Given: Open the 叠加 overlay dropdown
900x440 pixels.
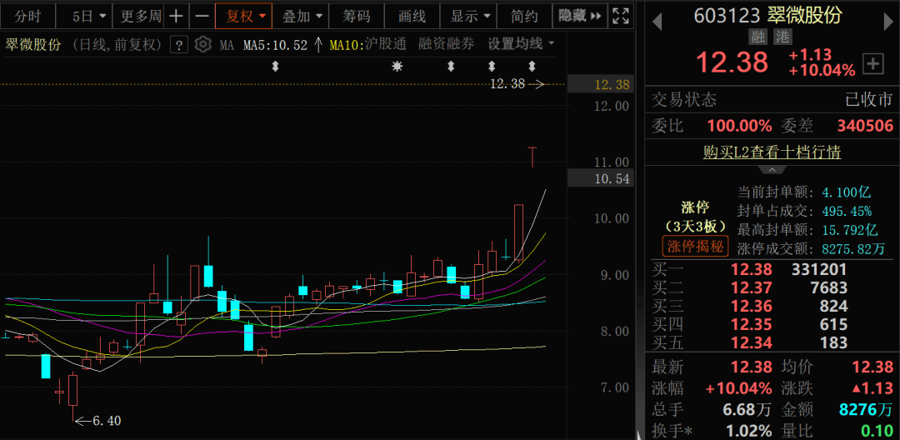Looking at the screenshot, I should coord(300,16).
